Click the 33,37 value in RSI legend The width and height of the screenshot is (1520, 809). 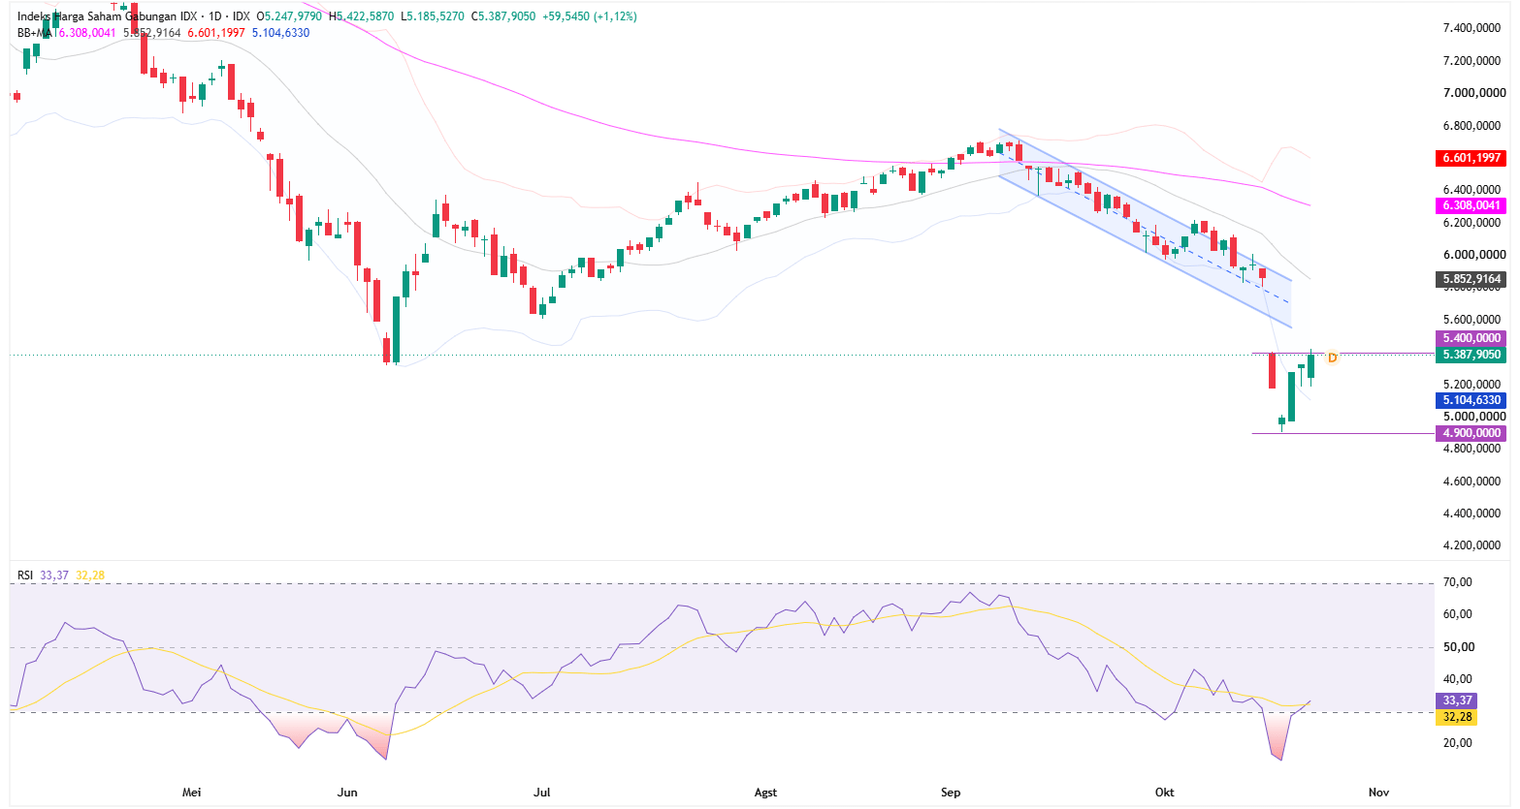point(54,576)
